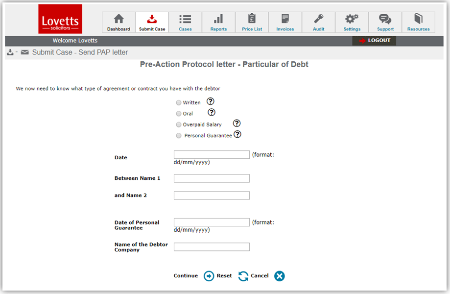Click the LOGOUT button
The height and width of the screenshot is (294, 450).
point(374,41)
